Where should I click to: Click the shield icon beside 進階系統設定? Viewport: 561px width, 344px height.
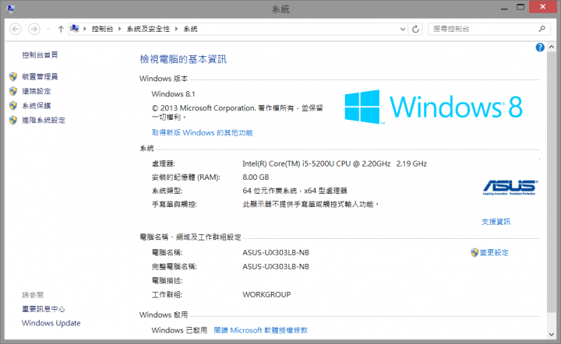click(13, 120)
